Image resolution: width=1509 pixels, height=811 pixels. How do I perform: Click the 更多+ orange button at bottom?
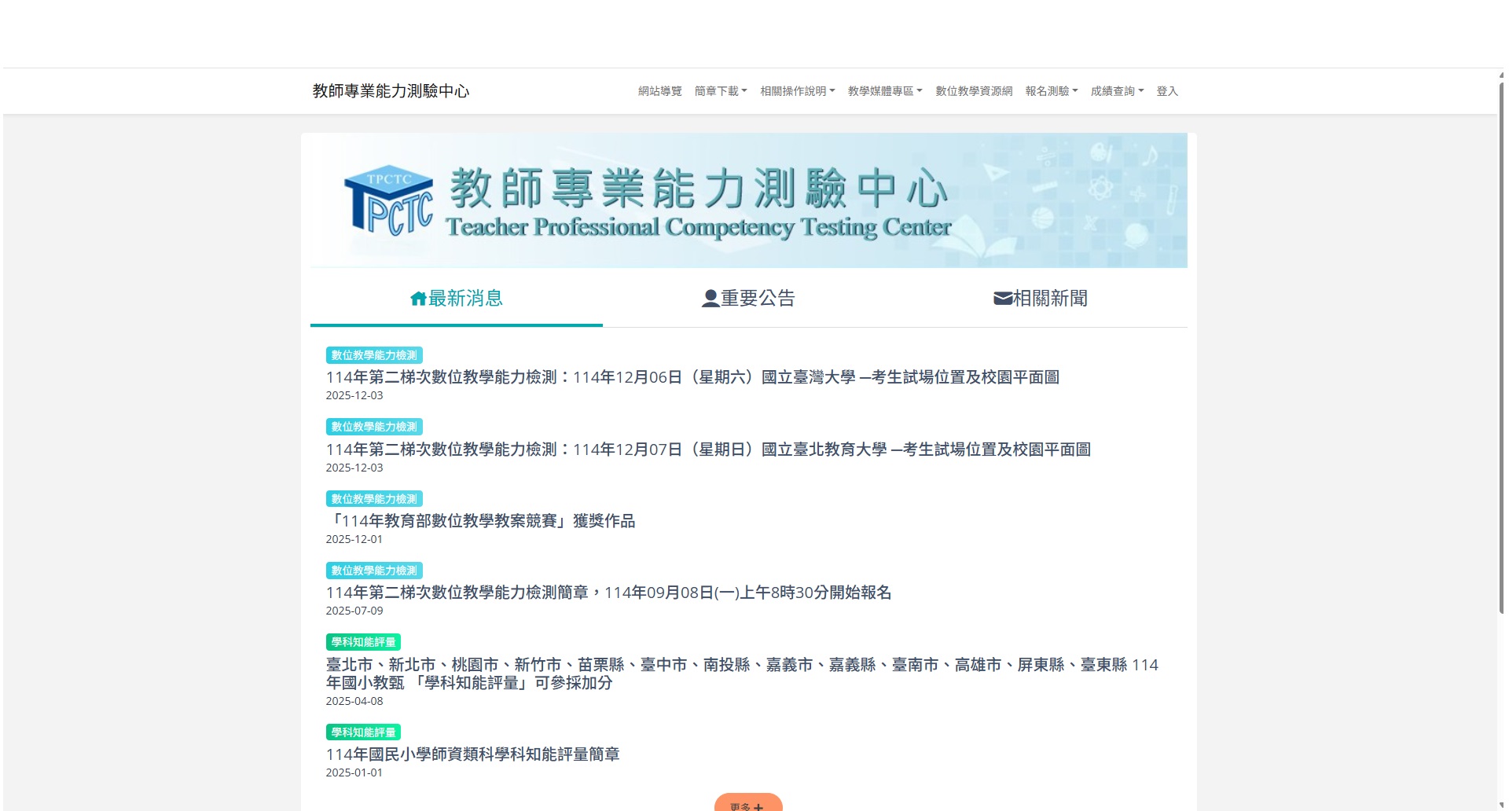click(747, 804)
